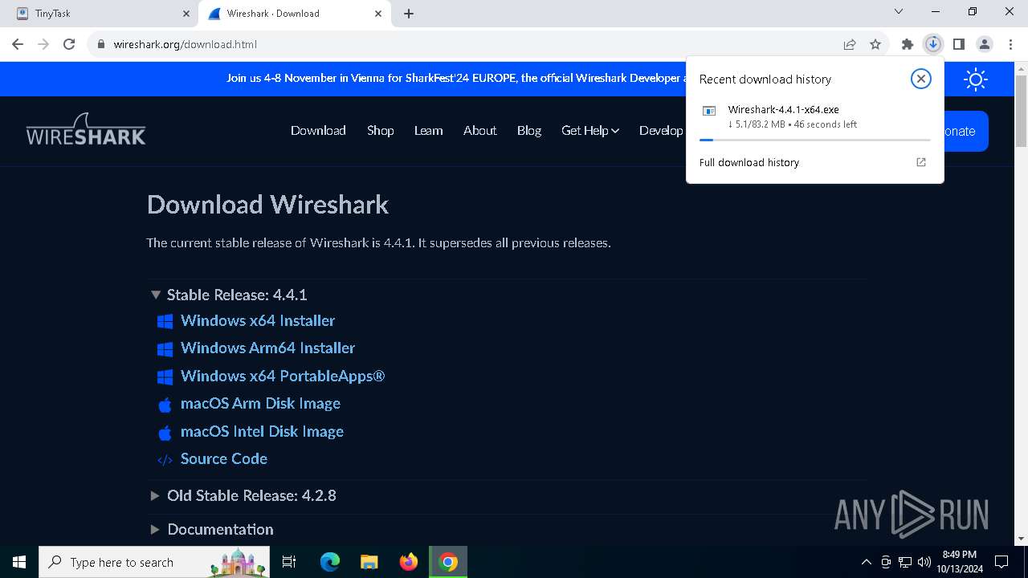1028x578 pixels.
Task: Click the Chrome downloads toolbar icon
Action: pos(932,44)
